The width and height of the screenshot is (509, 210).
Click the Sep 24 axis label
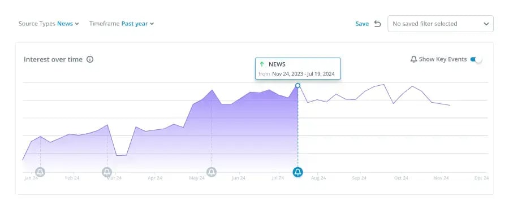click(359, 178)
